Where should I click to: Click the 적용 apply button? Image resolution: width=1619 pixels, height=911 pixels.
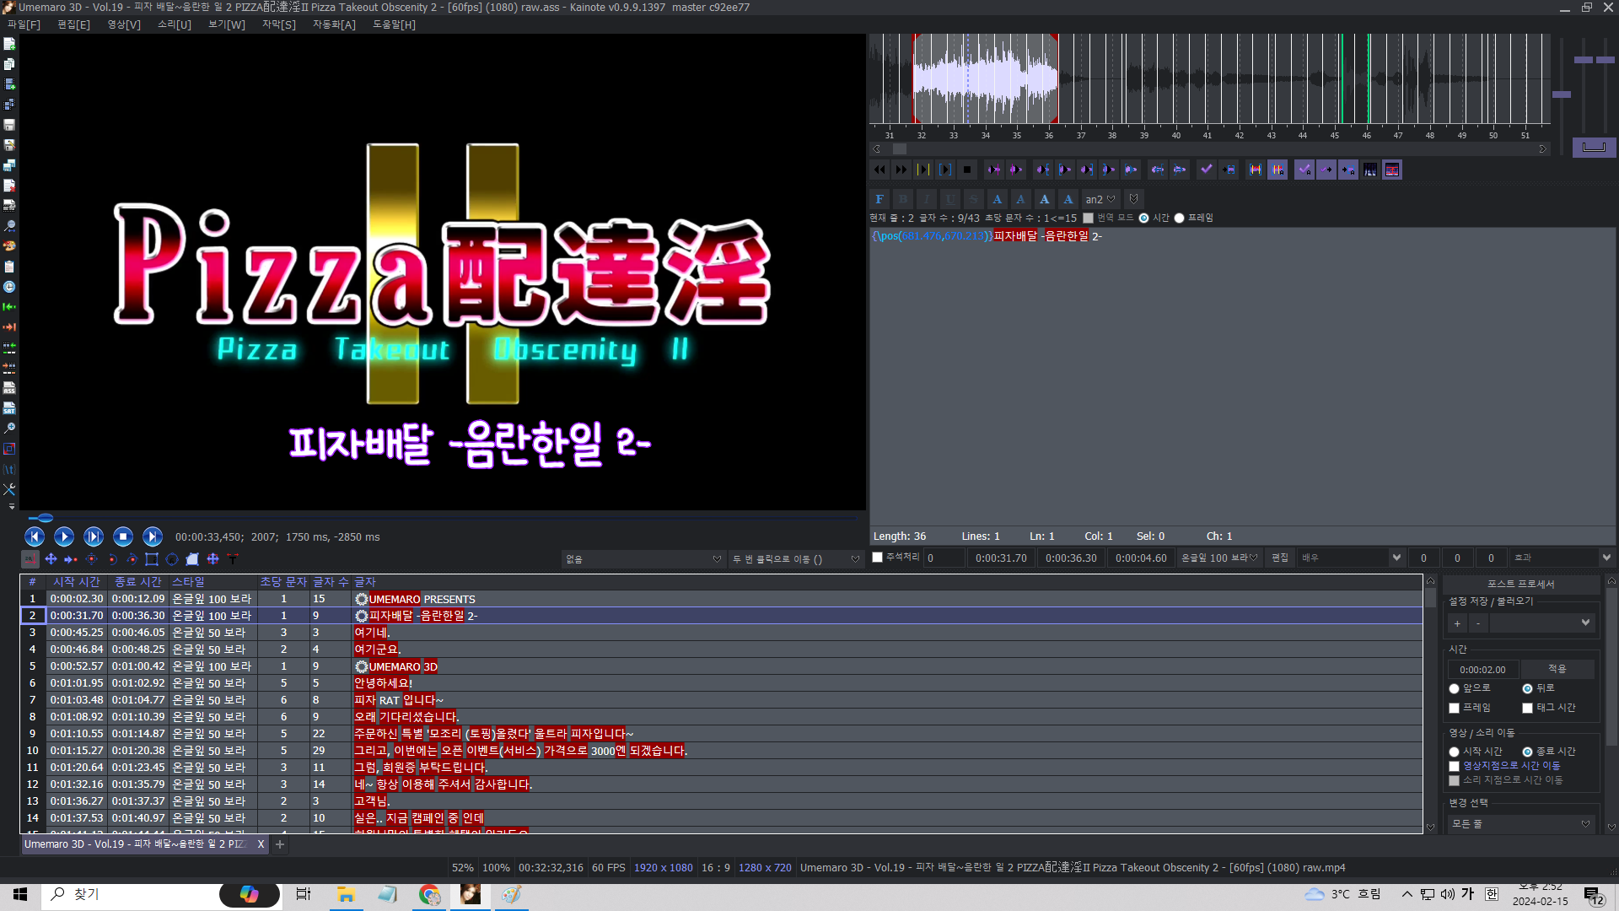[1557, 669]
